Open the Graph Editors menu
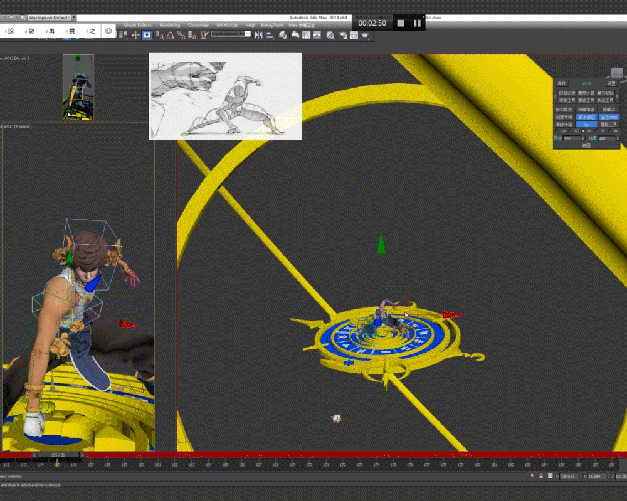This screenshot has width=627, height=501. 137,25
